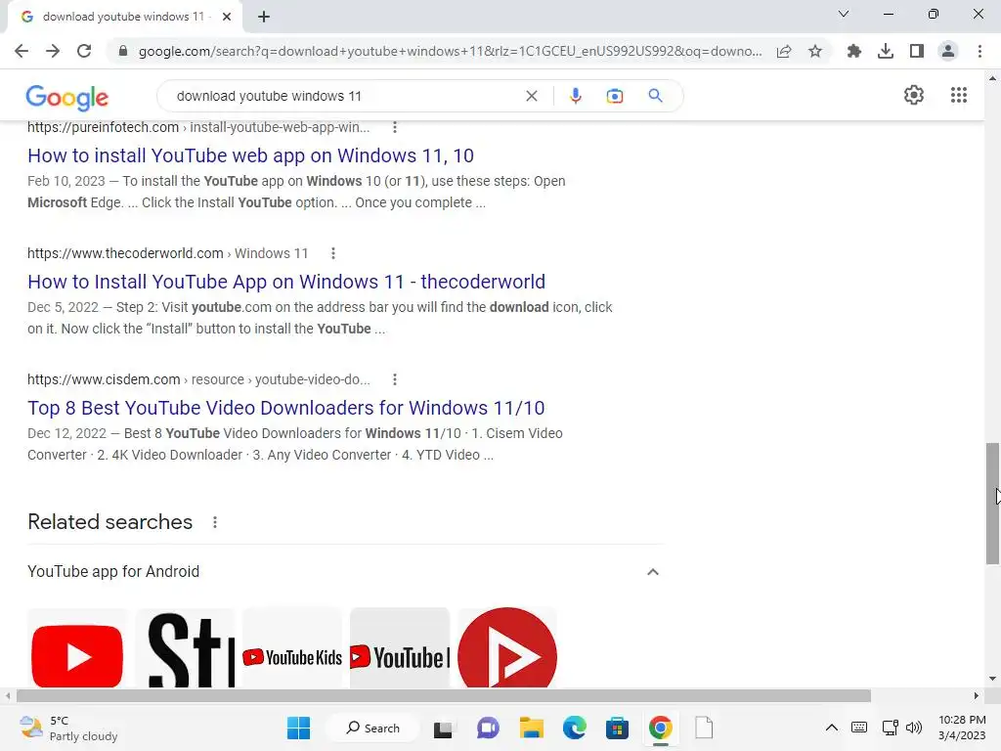Open options for thecoderworld.com result
Viewport: 1001px width, 751px height.
[332, 253]
